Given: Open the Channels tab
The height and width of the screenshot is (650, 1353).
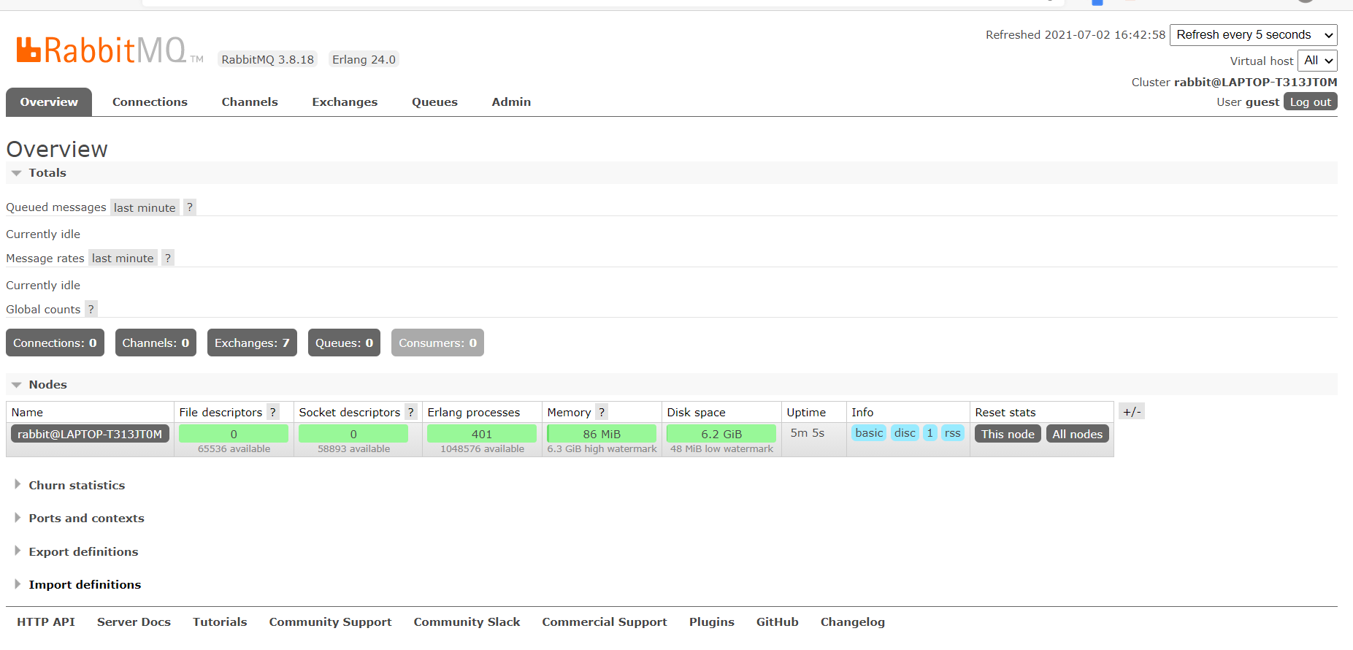Looking at the screenshot, I should point(250,102).
